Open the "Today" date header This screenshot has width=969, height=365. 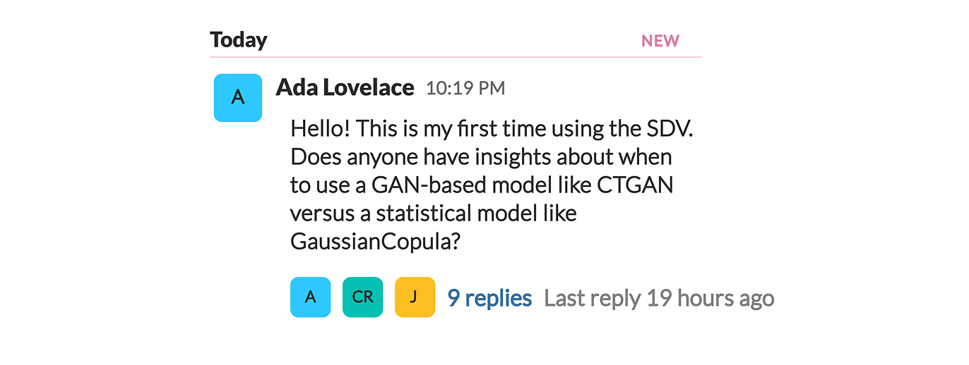click(x=239, y=40)
